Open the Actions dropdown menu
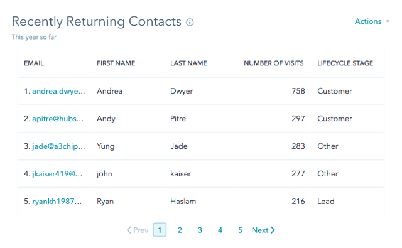 (x=372, y=21)
